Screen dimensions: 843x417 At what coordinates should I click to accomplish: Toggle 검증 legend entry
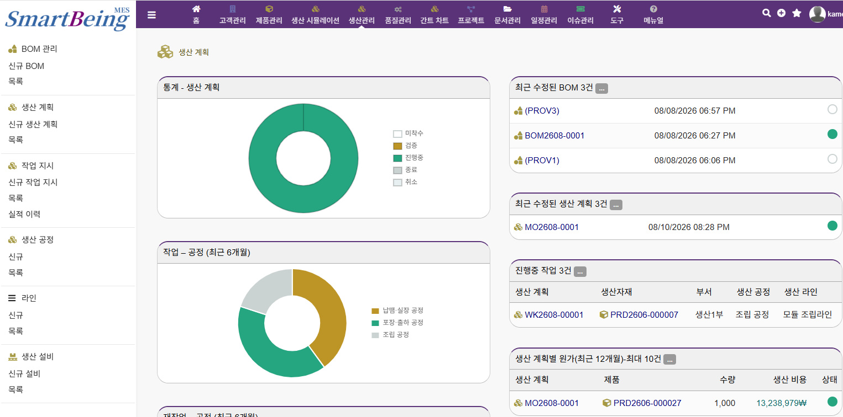(x=405, y=146)
